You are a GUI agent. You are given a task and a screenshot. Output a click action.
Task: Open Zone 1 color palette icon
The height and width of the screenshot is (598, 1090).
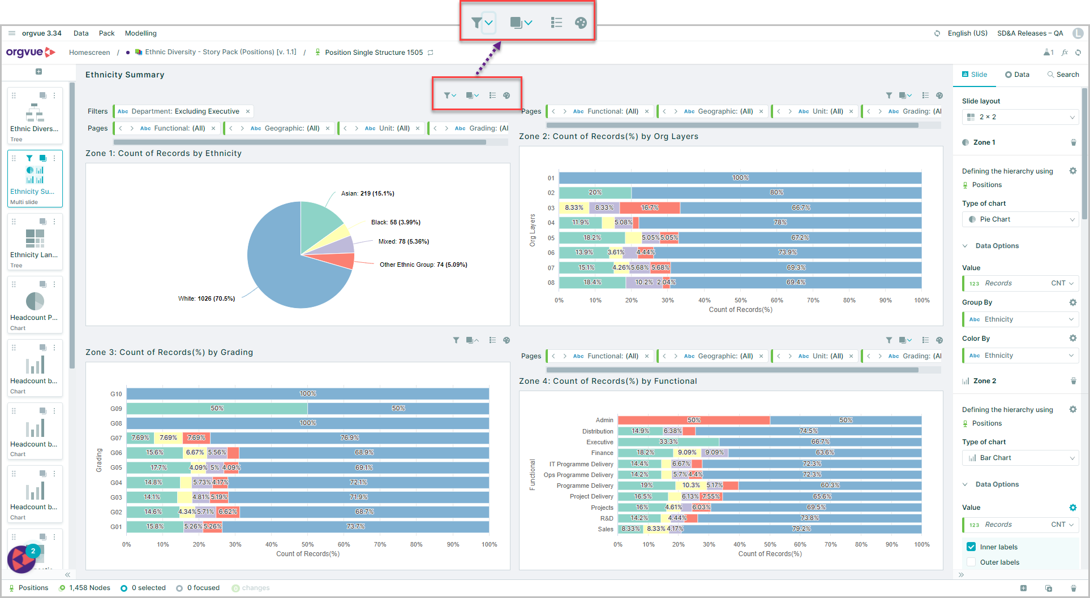click(x=507, y=96)
